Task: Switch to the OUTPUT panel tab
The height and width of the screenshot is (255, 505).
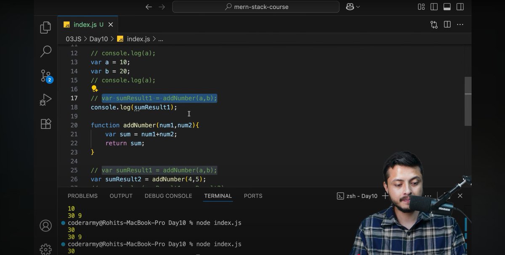Action: tap(121, 196)
